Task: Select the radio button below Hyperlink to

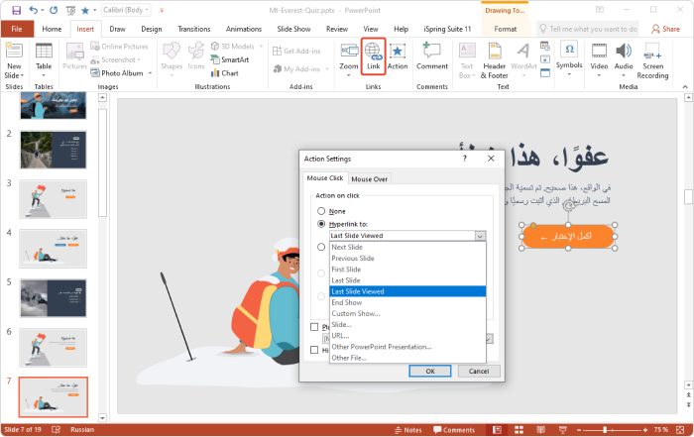Action: coord(321,247)
